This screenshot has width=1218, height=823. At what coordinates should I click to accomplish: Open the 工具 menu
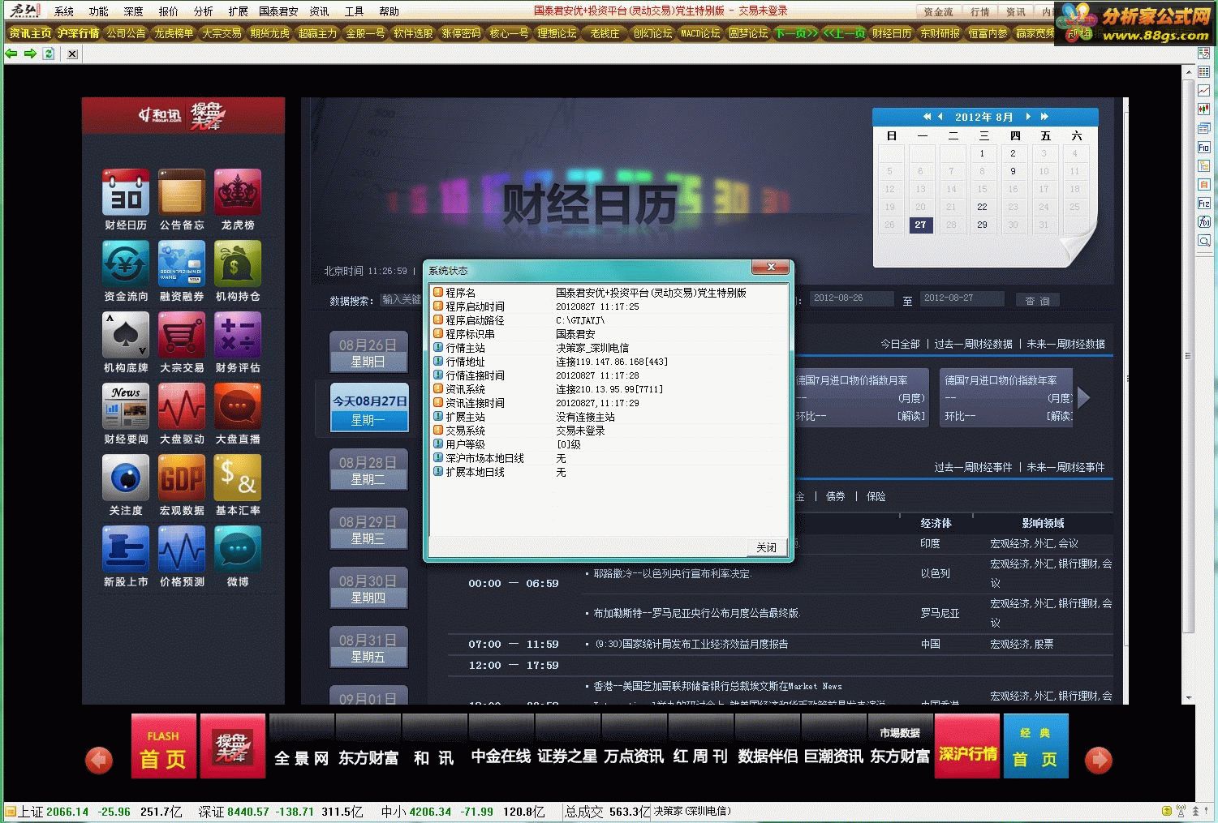[x=355, y=11]
